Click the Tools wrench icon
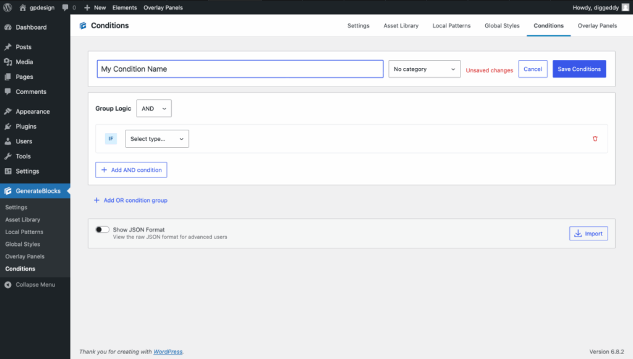Screen dimensions: 633x359 point(7,156)
